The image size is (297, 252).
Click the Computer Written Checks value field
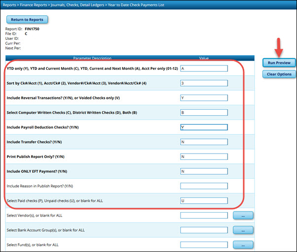tap(204, 113)
